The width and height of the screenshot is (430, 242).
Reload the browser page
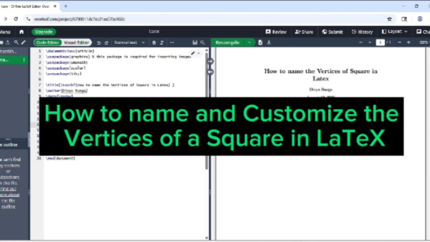point(16,19)
